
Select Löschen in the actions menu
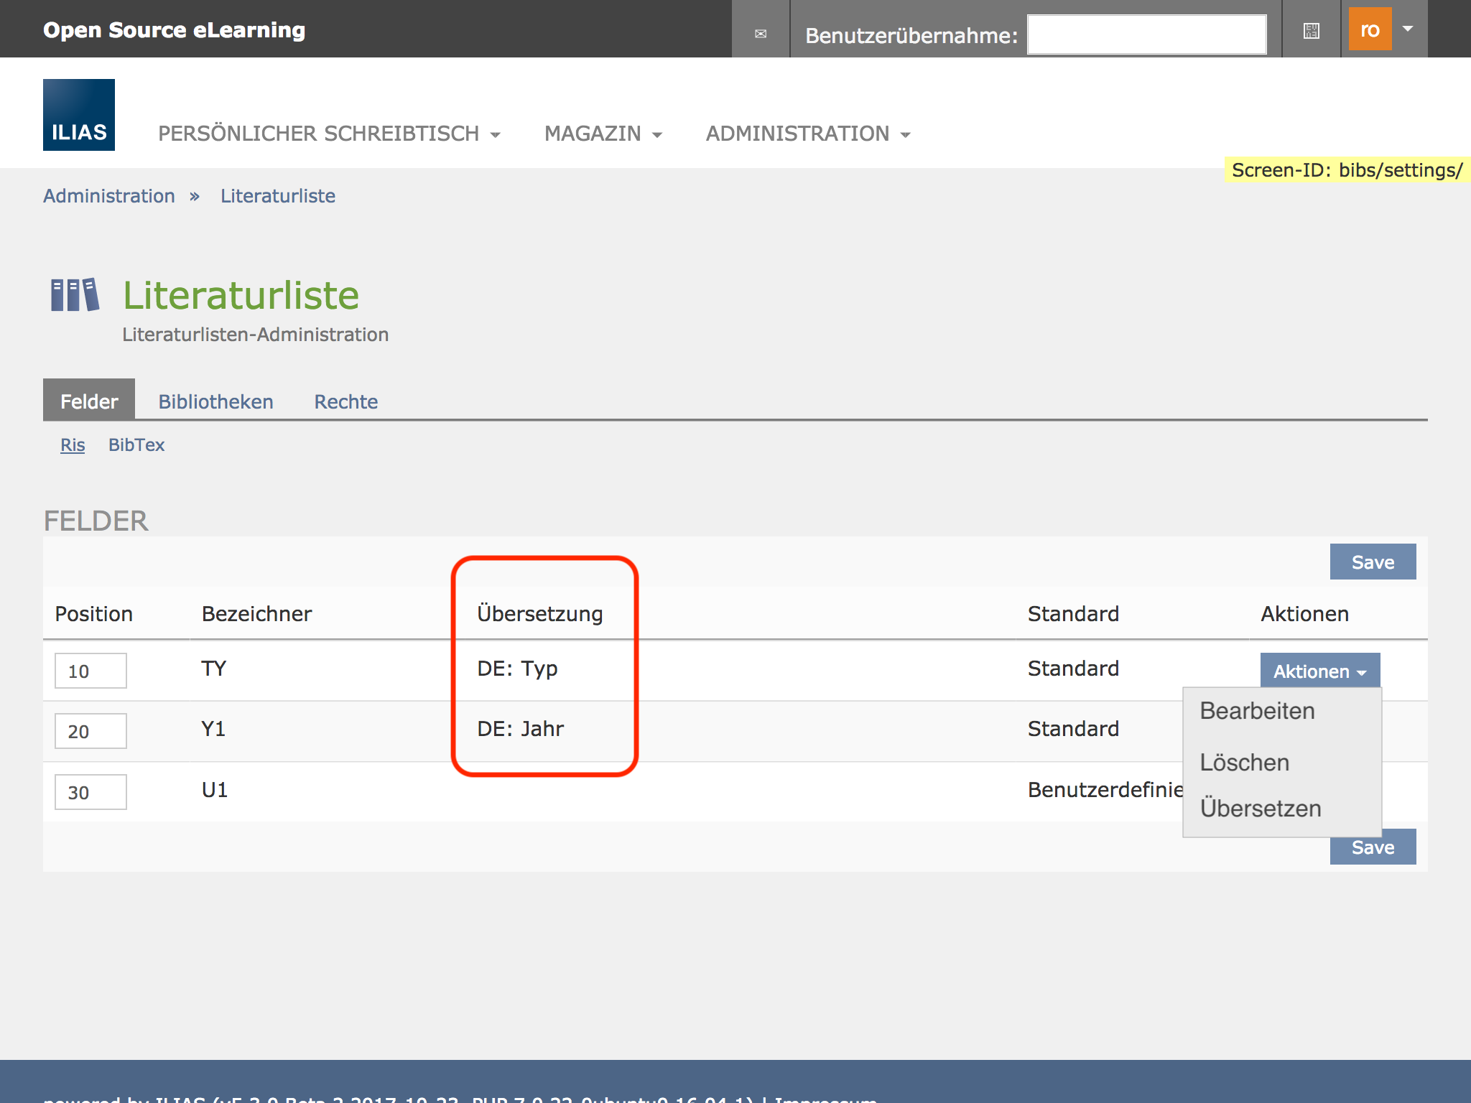tap(1244, 763)
